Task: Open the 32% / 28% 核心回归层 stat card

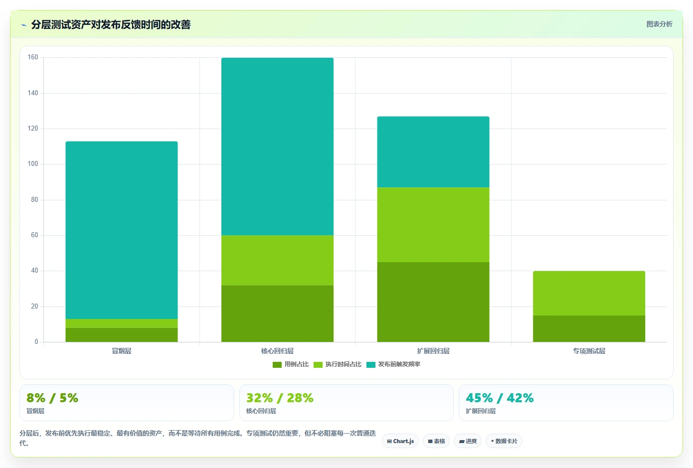Action: point(346,403)
